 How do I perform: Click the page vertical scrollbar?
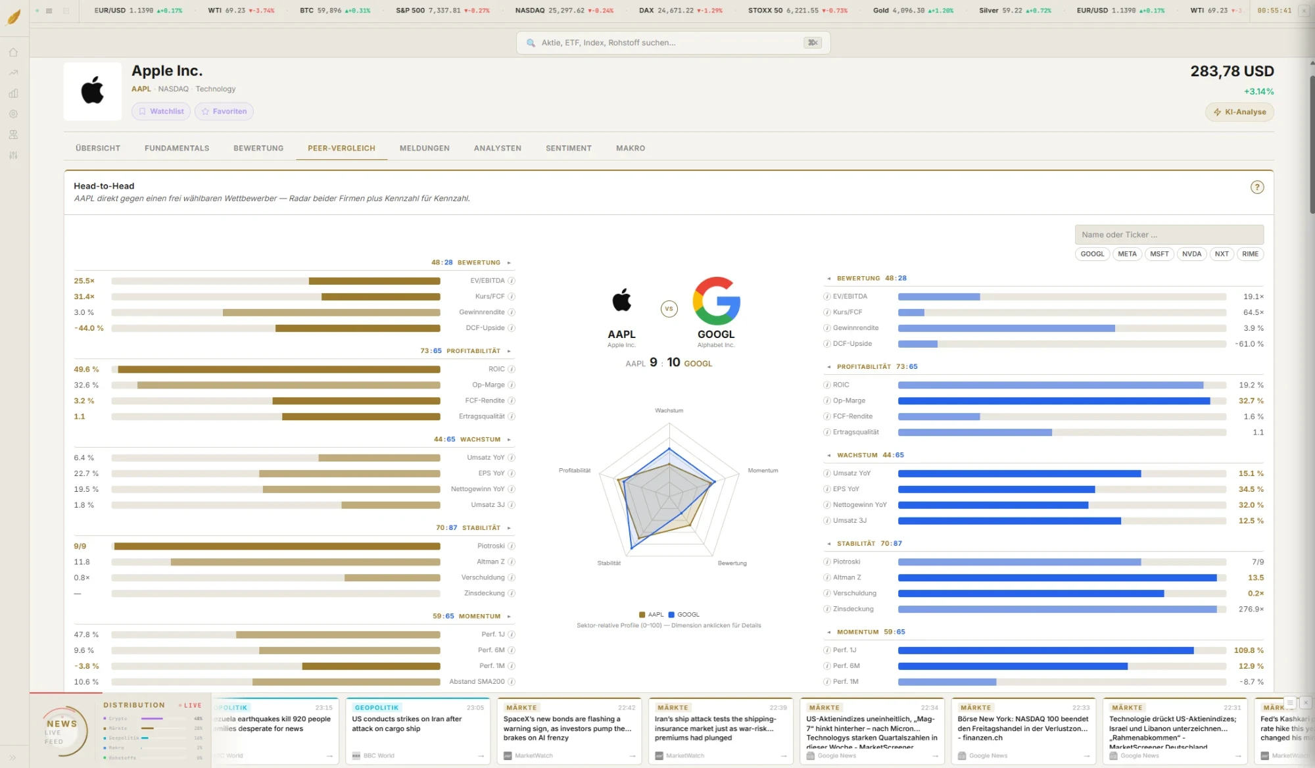click(1312, 145)
